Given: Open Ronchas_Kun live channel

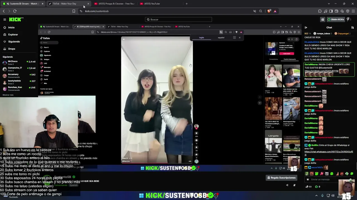Looking at the screenshot, I should tap(19, 89).
